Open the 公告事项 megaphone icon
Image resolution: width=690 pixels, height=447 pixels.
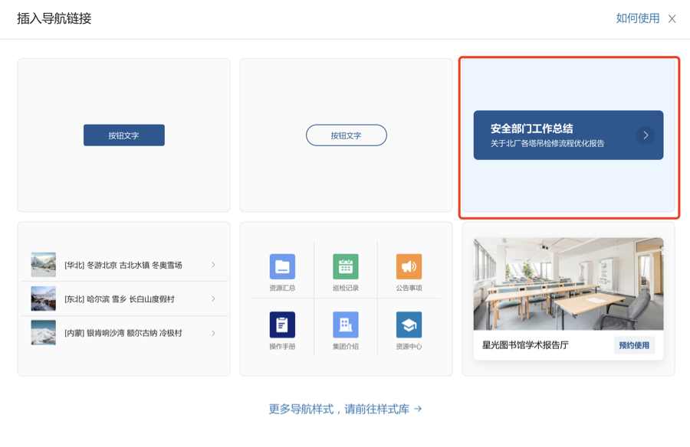[409, 266]
